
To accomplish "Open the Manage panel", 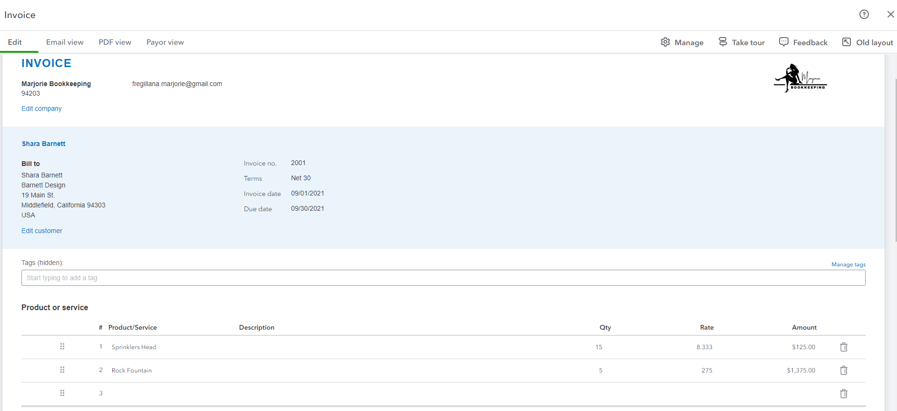I will (x=682, y=42).
